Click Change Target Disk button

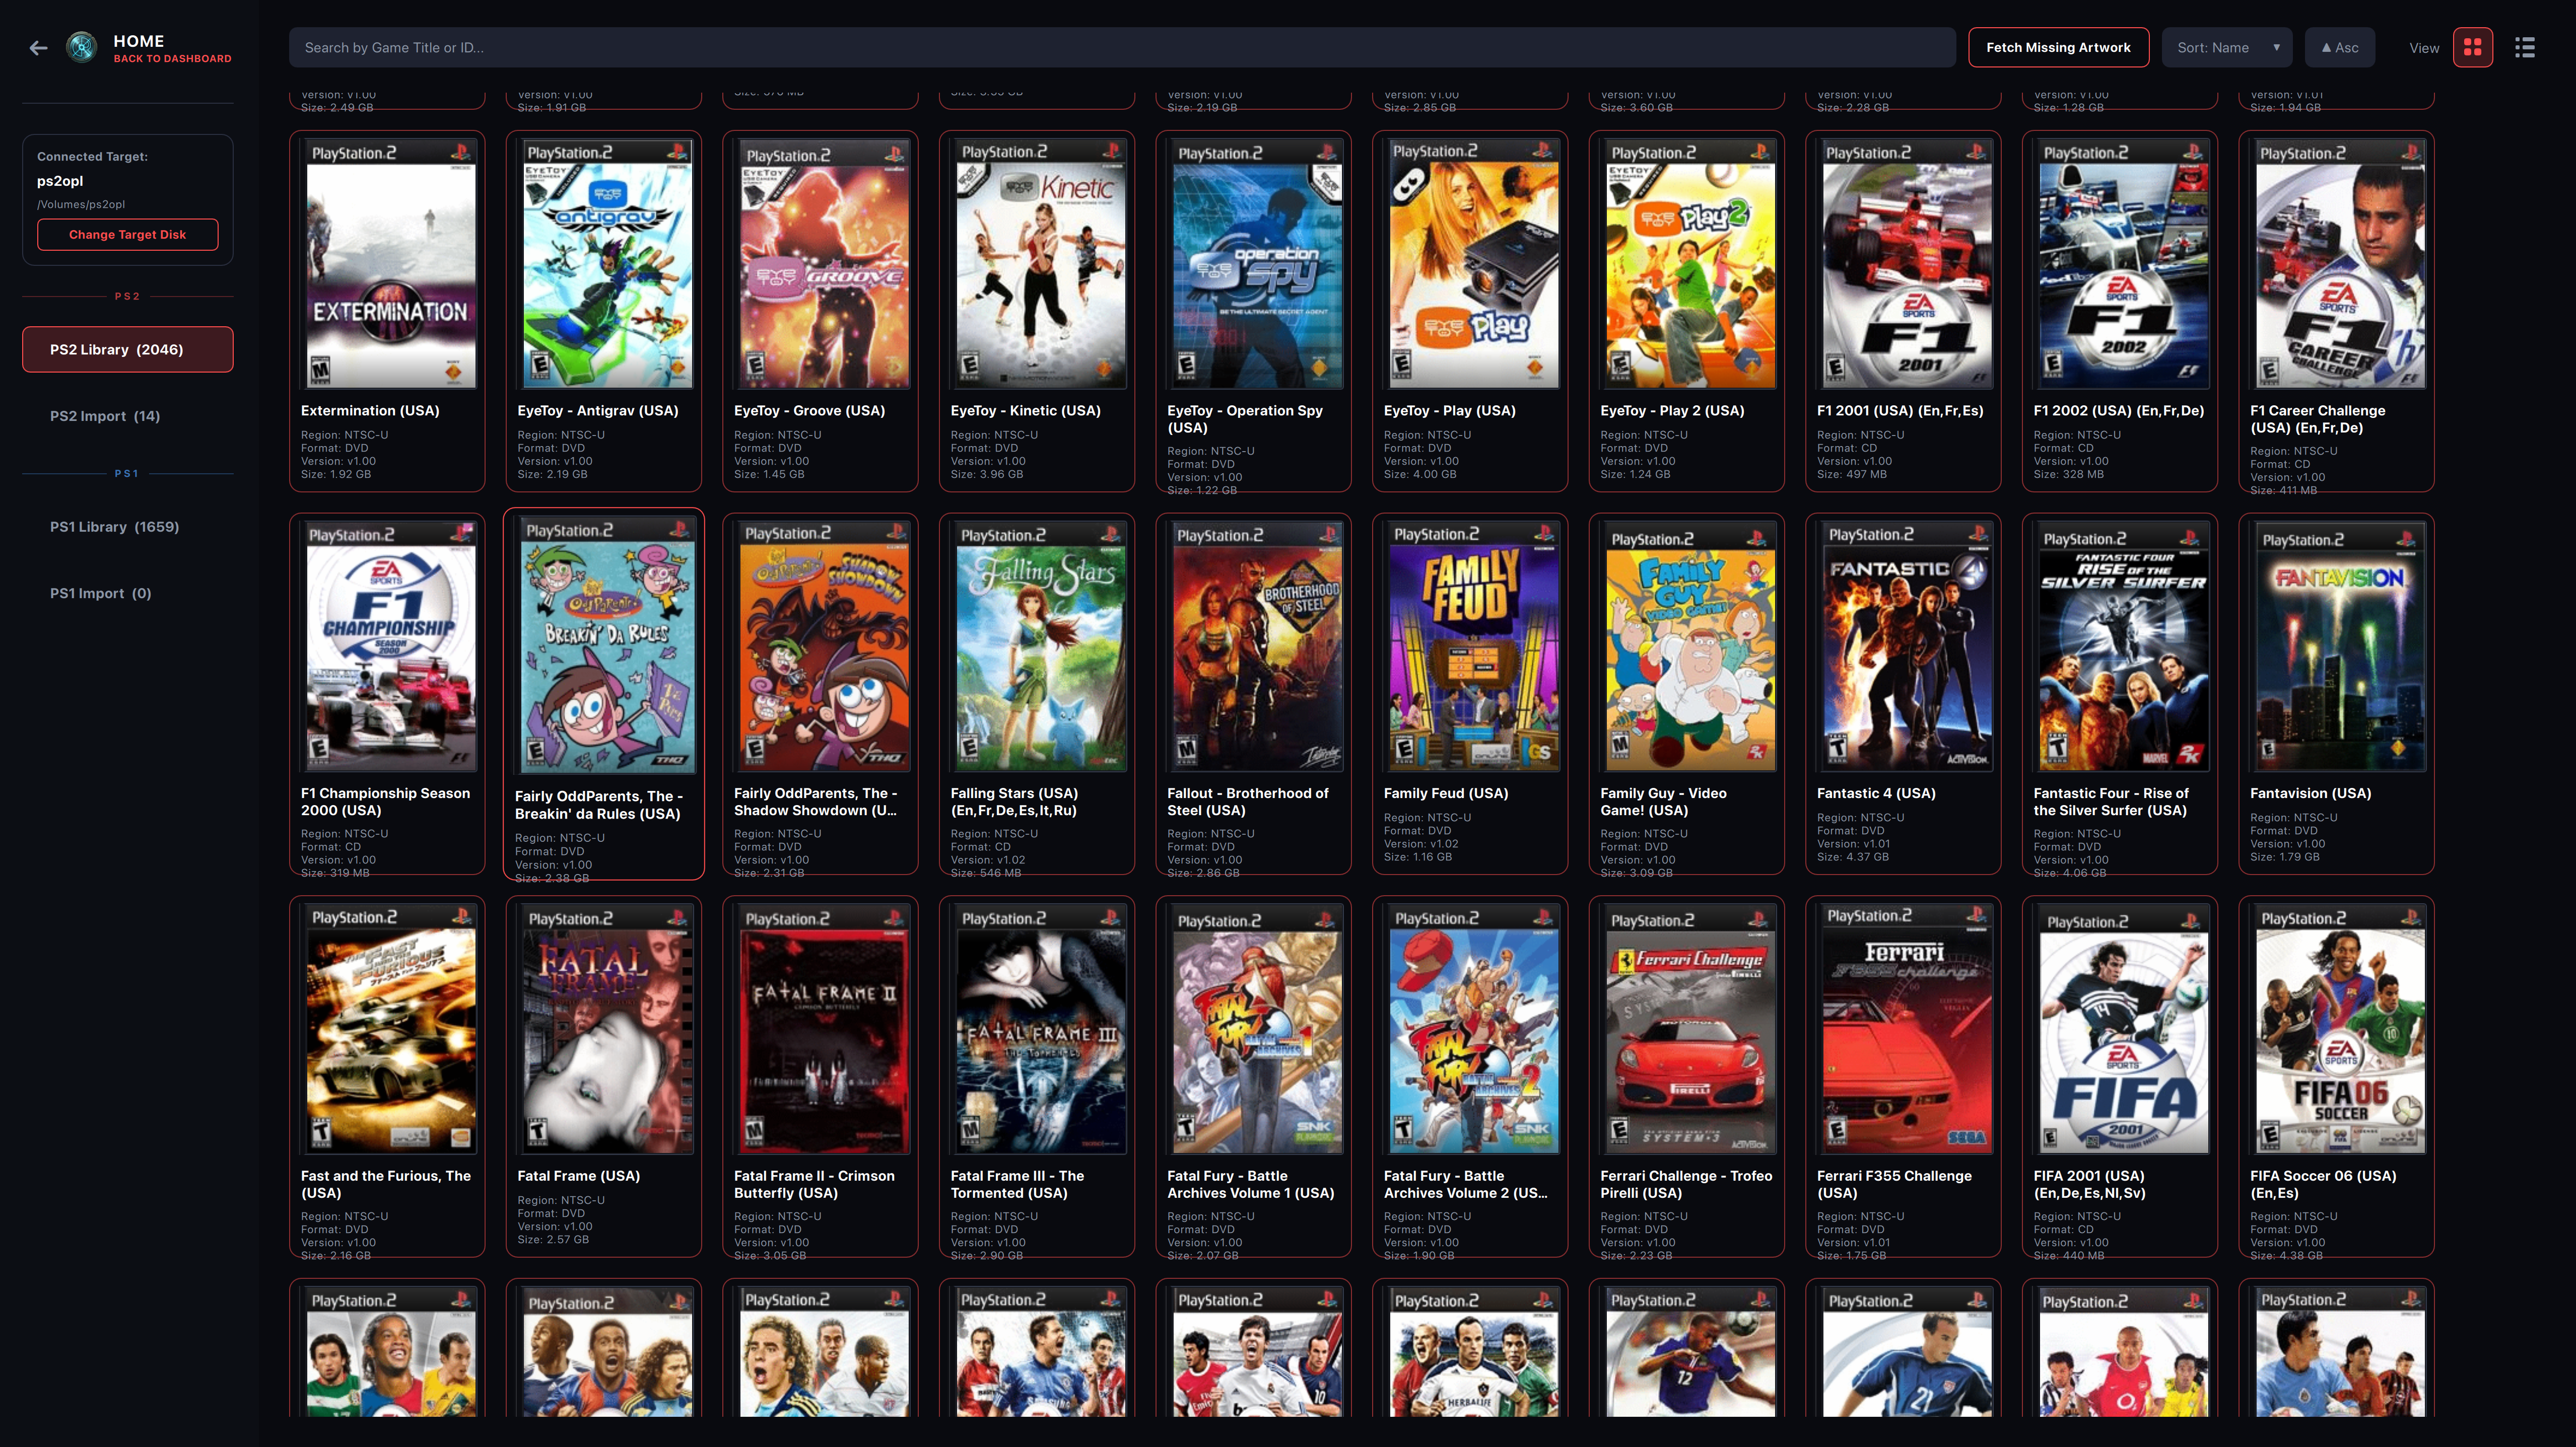coord(127,234)
